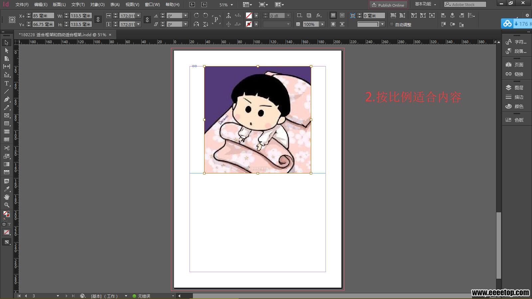Click the rotate 90° counter-clockwise icon
The width and height of the screenshot is (532, 299).
pos(205,16)
